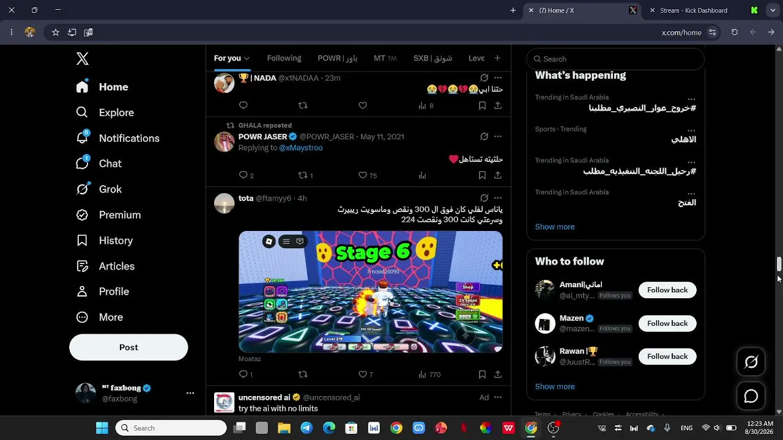Add a new timeline tab with plus
Viewport: 783px width, 440px height.
(497, 58)
